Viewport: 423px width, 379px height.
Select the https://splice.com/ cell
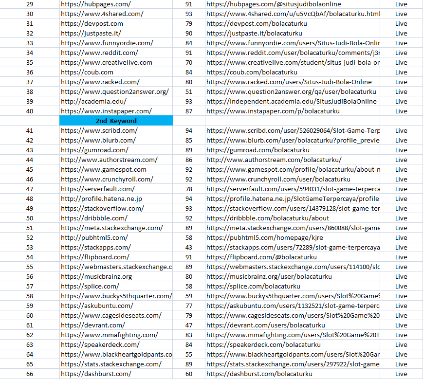coord(116,286)
